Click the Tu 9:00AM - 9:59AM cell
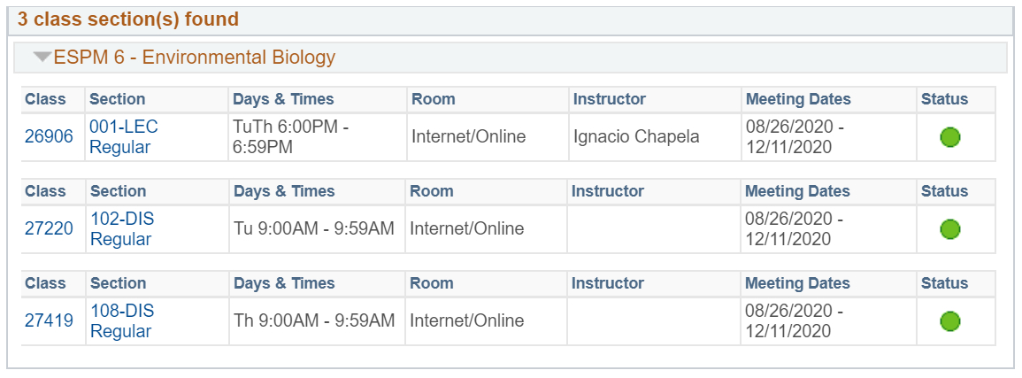The image size is (1022, 378). coord(316,228)
